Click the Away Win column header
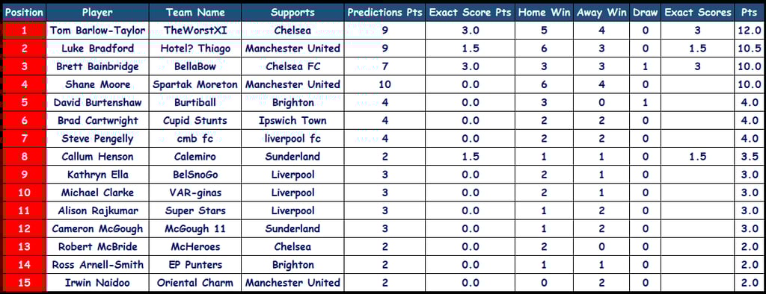Image resolution: width=766 pixels, height=294 pixels. 601,13
